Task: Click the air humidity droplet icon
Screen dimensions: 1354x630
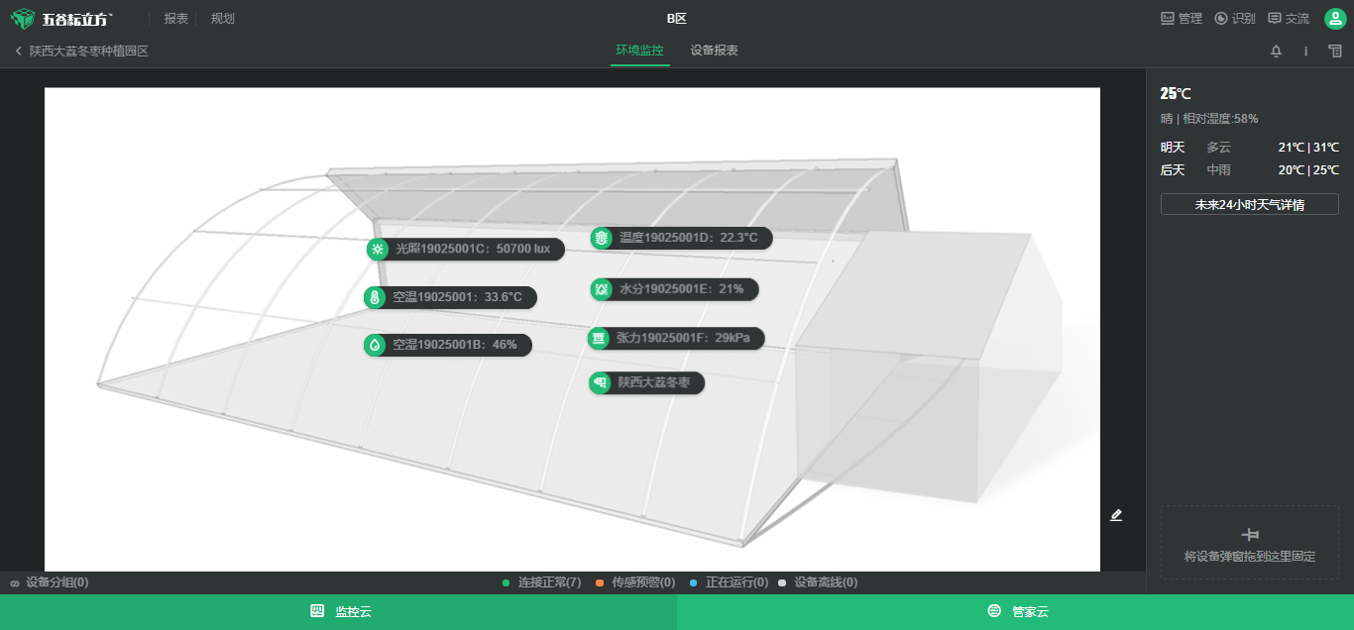Action: click(375, 345)
